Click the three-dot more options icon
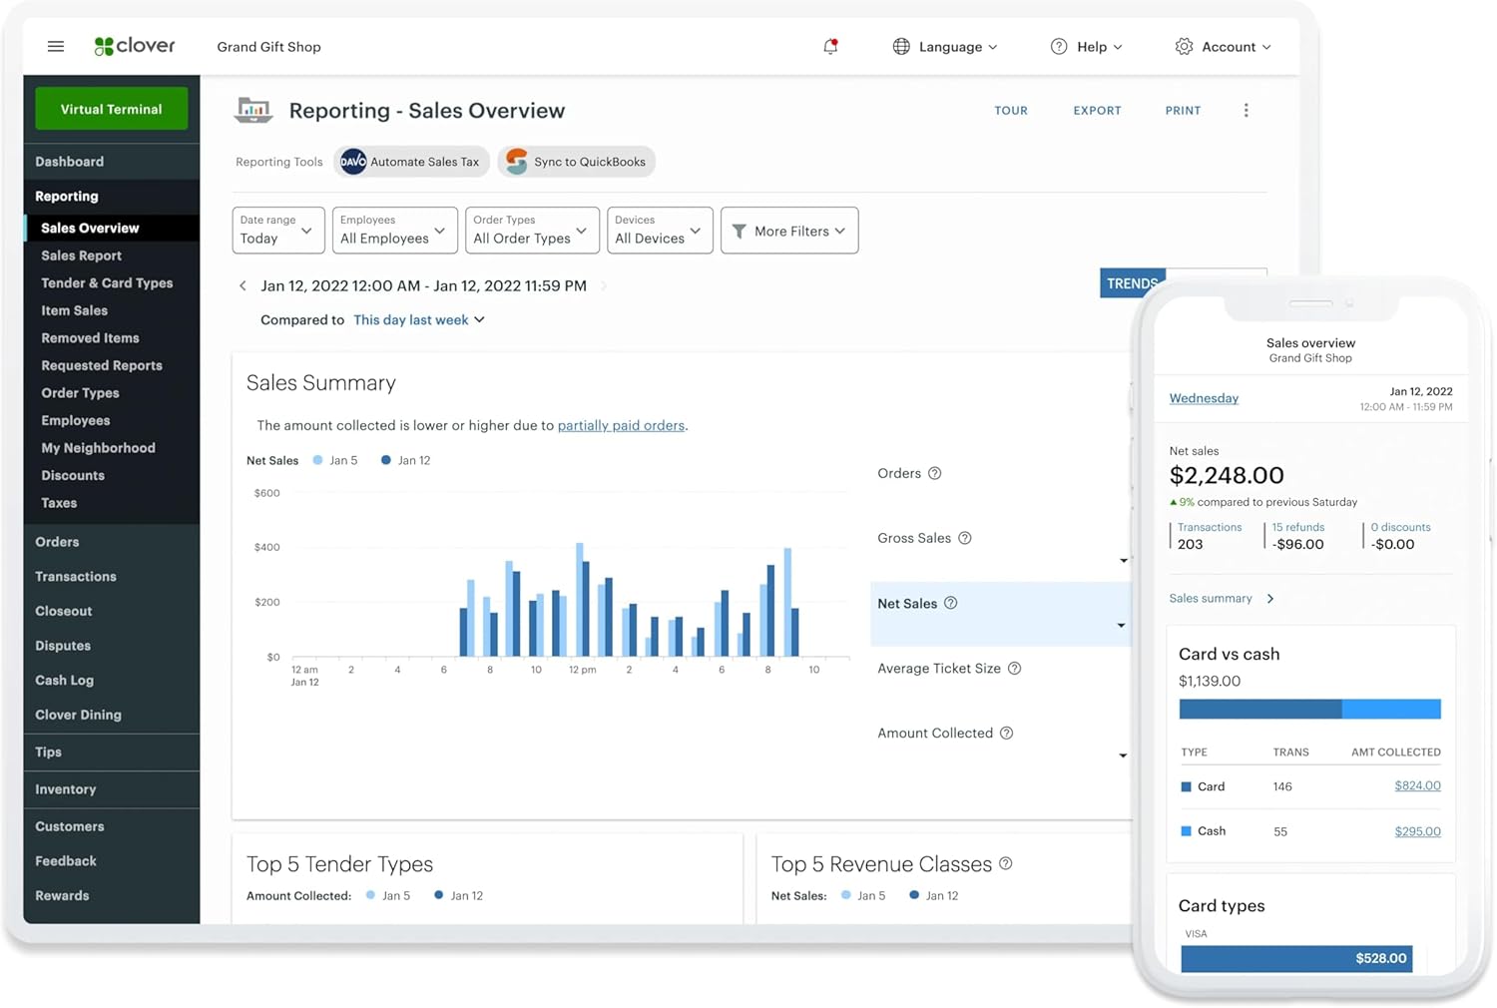The image size is (1497, 1008). tap(1246, 111)
